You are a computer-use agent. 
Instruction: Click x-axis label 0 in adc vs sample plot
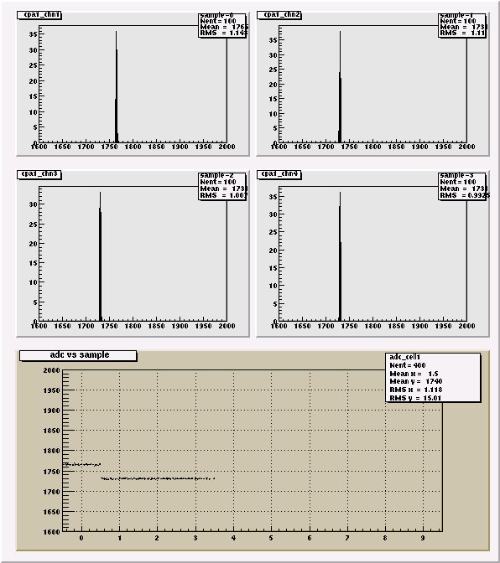pyautogui.click(x=81, y=538)
